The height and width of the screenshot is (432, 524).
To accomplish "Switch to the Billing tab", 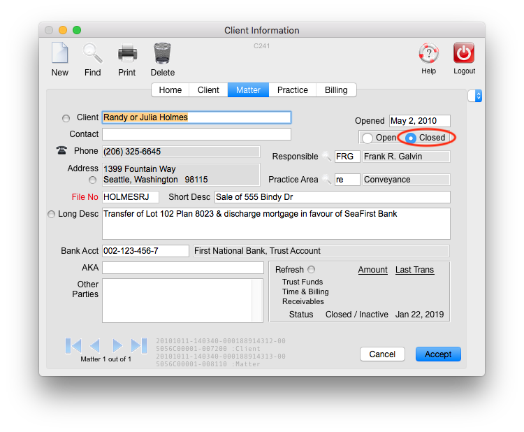I will [x=336, y=90].
